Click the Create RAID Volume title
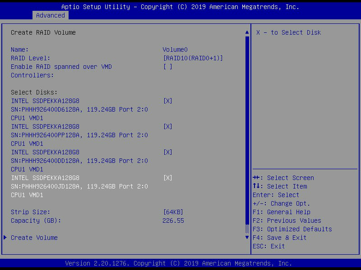 pyautogui.click(x=43, y=32)
